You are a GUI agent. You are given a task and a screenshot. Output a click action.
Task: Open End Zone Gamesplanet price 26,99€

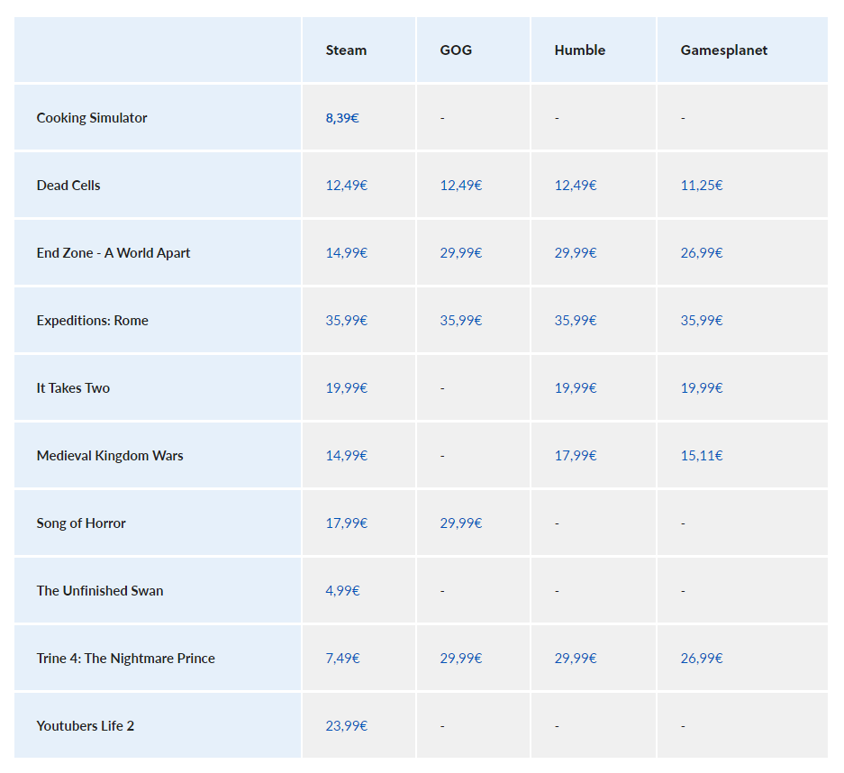pyautogui.click(x=702, y=253)
